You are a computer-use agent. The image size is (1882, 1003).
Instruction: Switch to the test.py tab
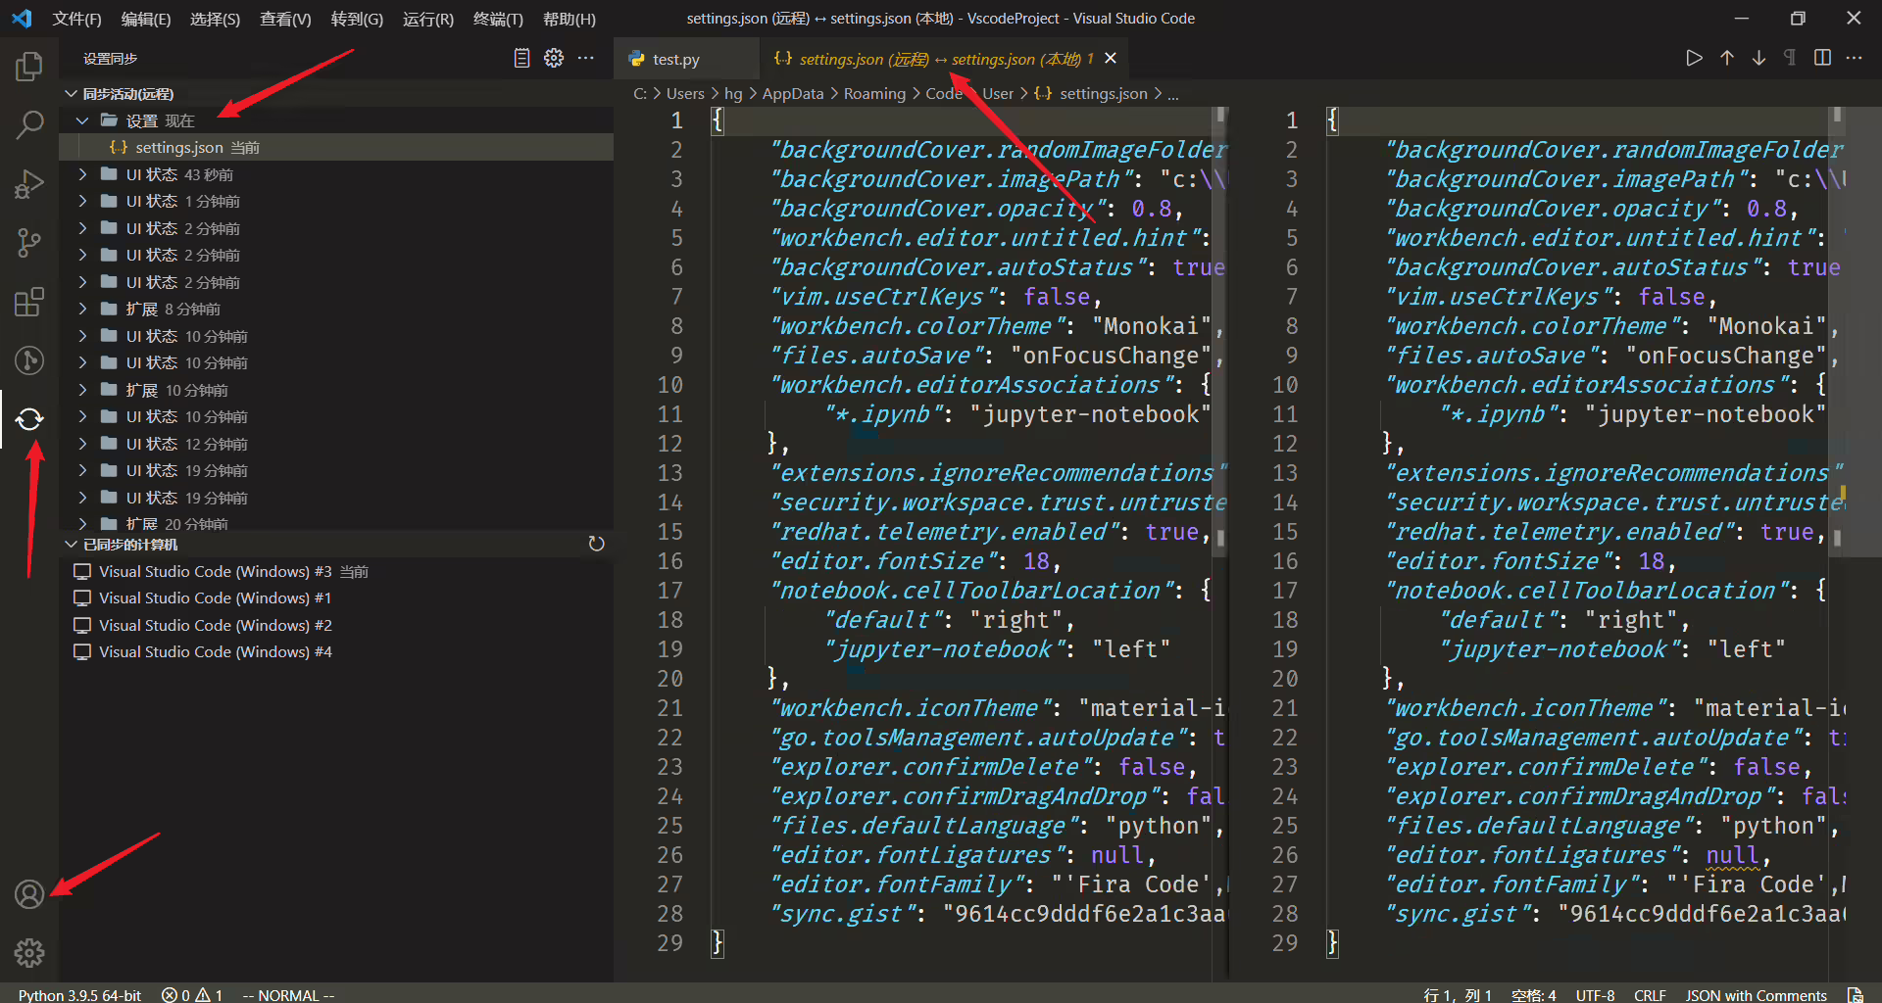(675, 60)
